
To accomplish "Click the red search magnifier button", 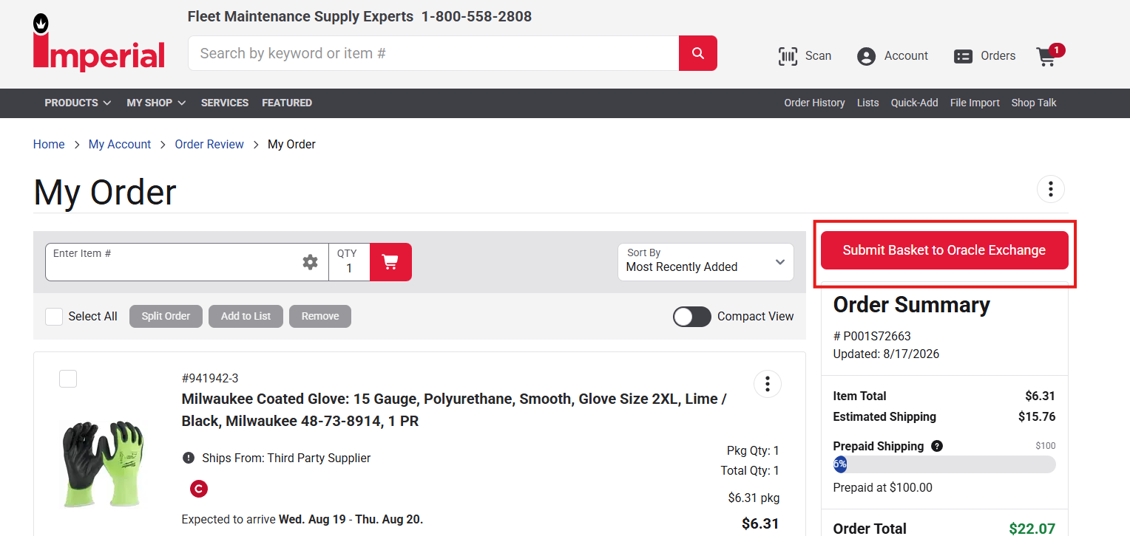I will pos(698,53).
